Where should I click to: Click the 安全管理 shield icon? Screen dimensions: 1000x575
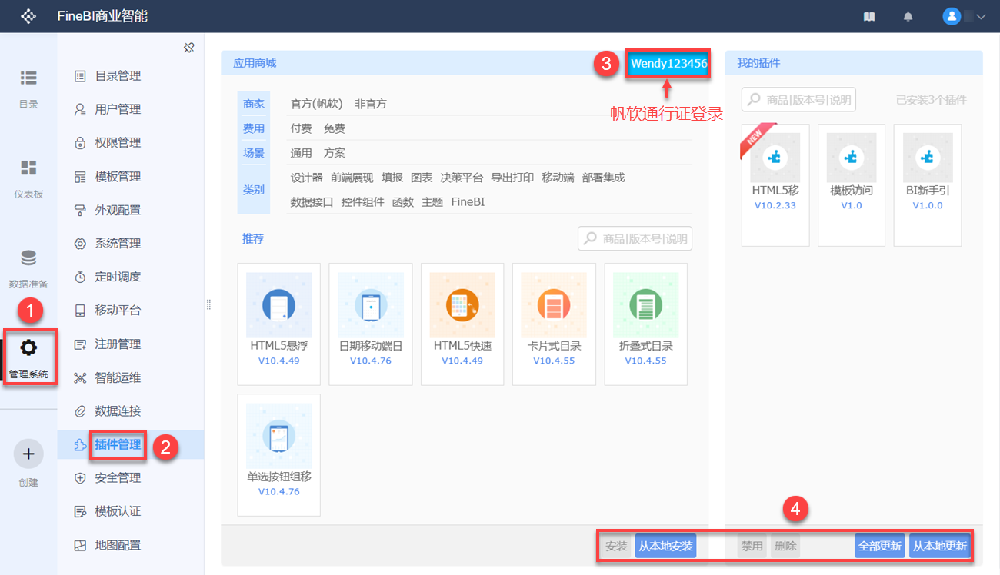click(x=80, y=478)
